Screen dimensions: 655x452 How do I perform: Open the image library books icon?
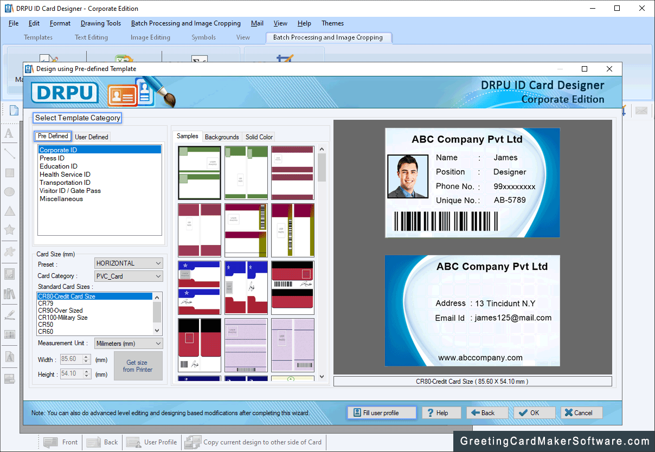(9, 294)
